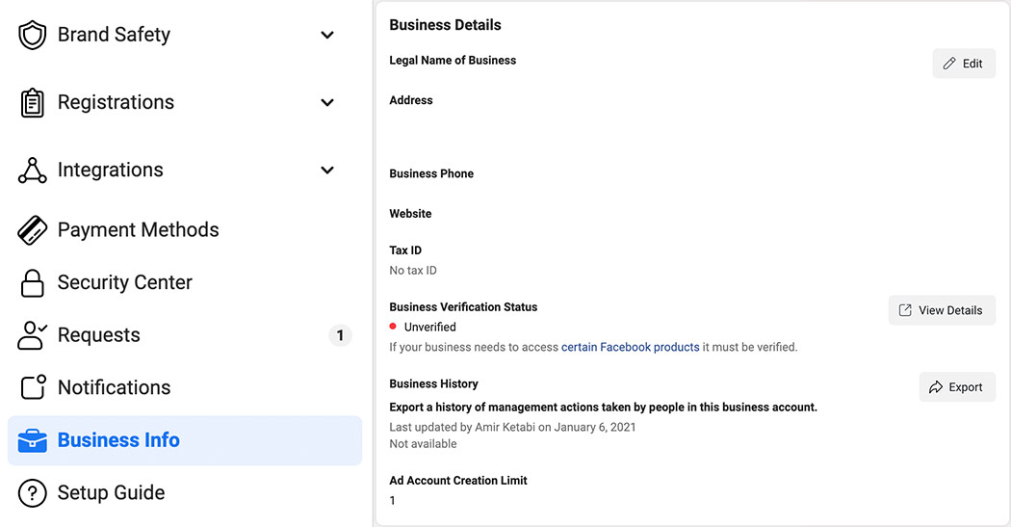
Task: Click the Payment Methods card icon
Action: (32, 230)
